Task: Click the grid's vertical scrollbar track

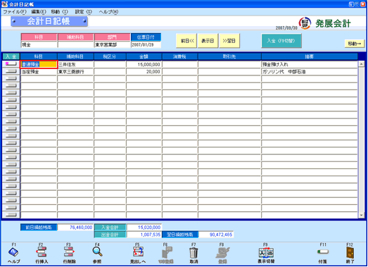Action: pos(361,139)
